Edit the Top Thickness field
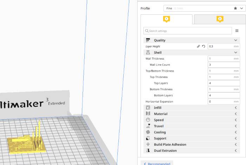This screenshot has width=246, height=165. point(224,77)
